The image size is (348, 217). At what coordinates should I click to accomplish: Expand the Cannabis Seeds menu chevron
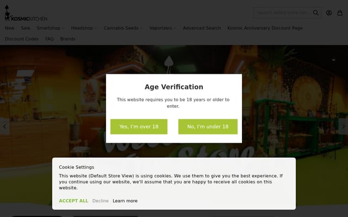[141, 28]
